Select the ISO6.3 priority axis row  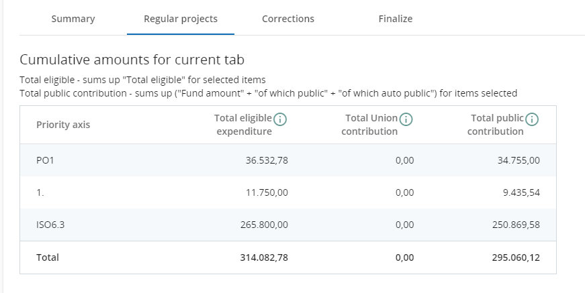click(x=50, y=225)
